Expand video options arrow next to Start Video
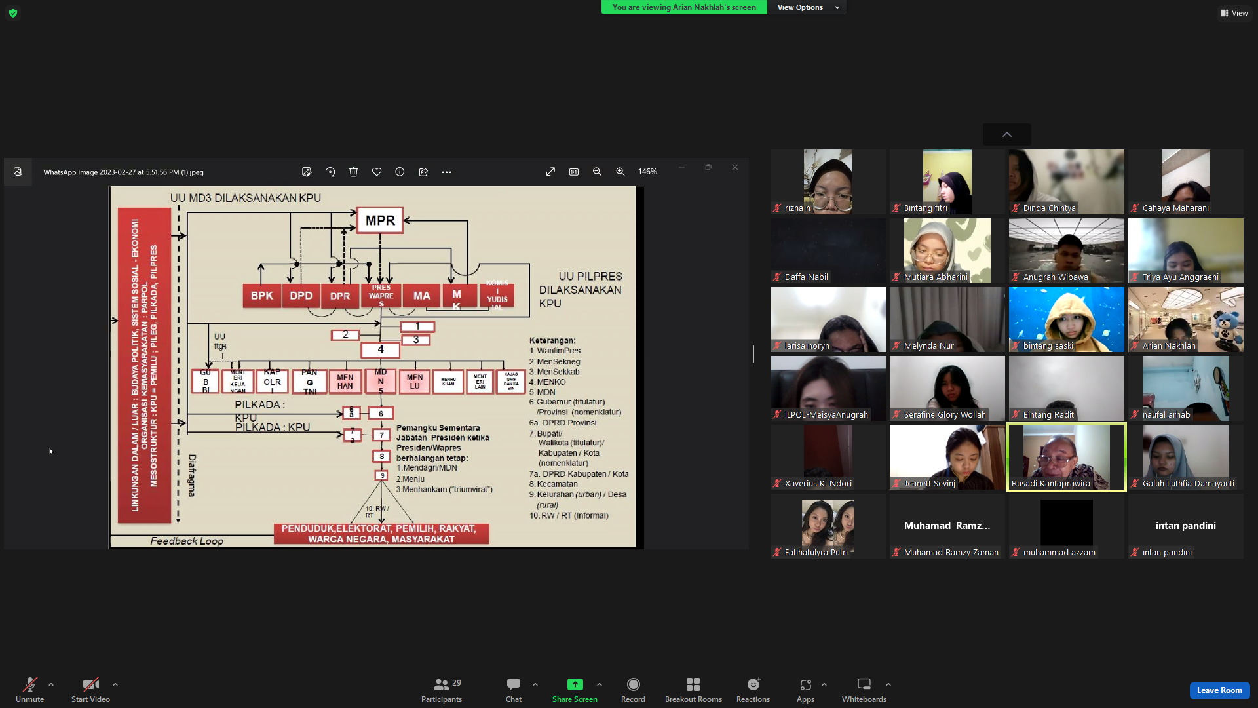 tap(115, 684)
